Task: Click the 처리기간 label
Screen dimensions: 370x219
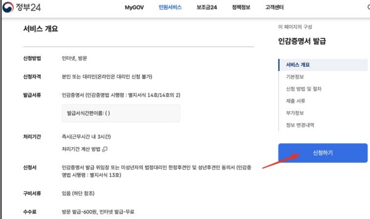Action: (x=32, y=137)
